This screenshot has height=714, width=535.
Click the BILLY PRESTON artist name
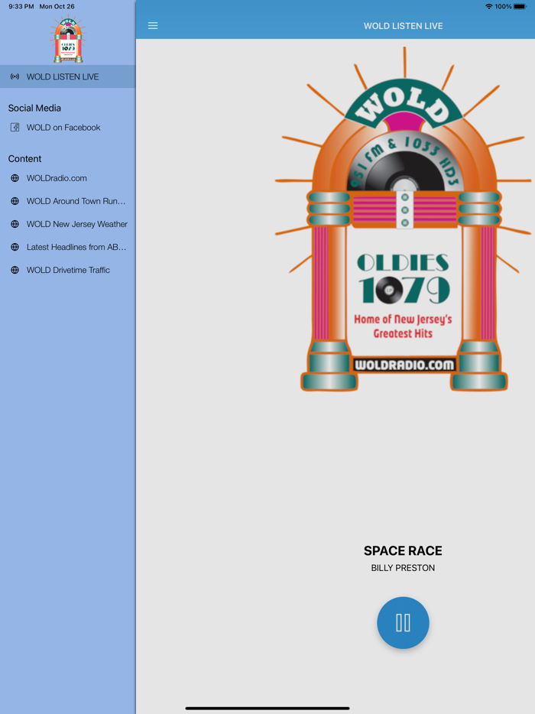[x=403, y=568]
